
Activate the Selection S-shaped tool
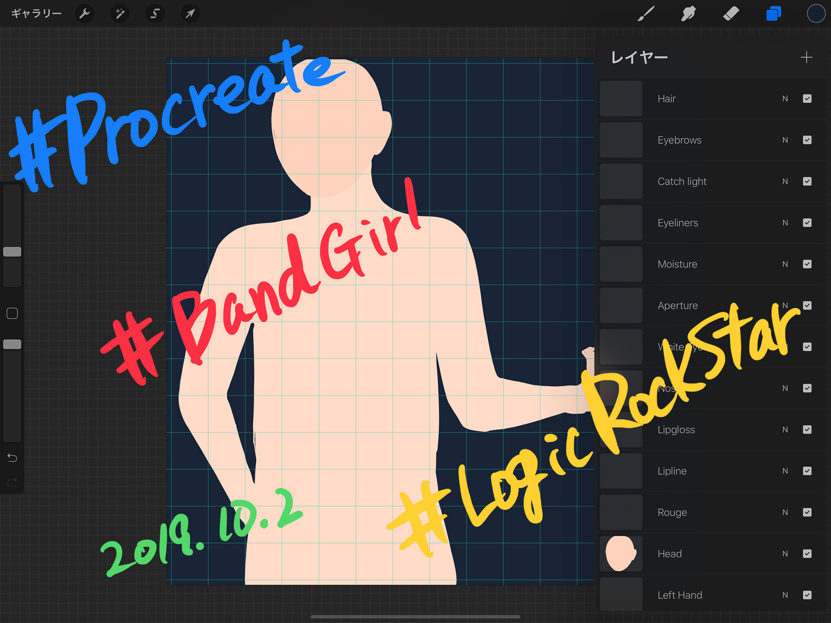click(x=155, y=13)
